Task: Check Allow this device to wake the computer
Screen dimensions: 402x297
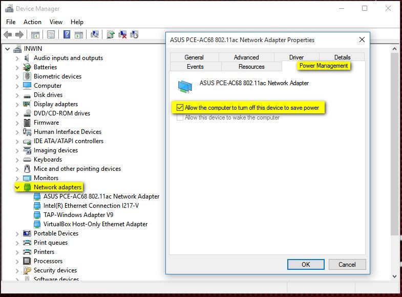Action: [x=180, y=117]
